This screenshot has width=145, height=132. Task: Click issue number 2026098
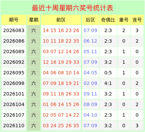14,83
